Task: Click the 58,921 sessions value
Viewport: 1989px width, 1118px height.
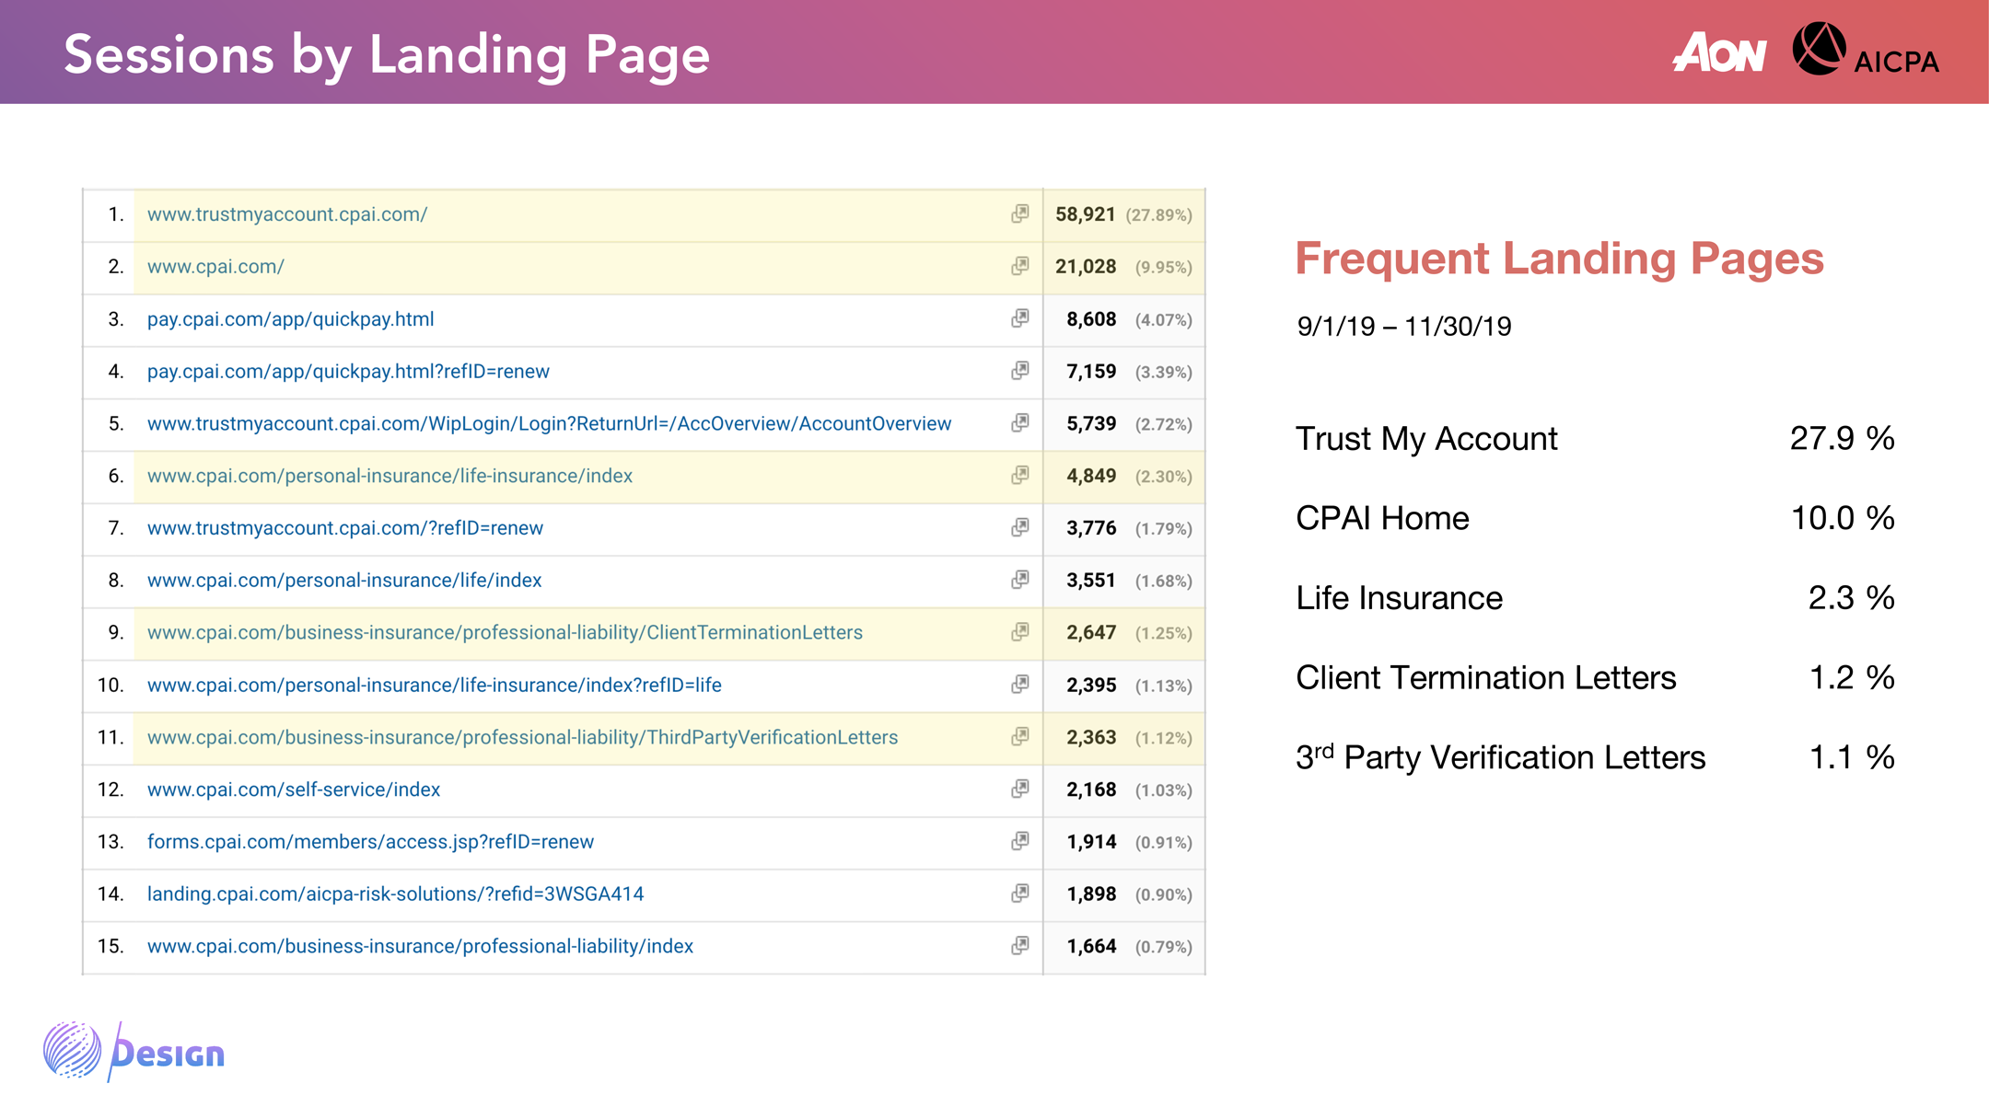Action: tap(1085, 214)
